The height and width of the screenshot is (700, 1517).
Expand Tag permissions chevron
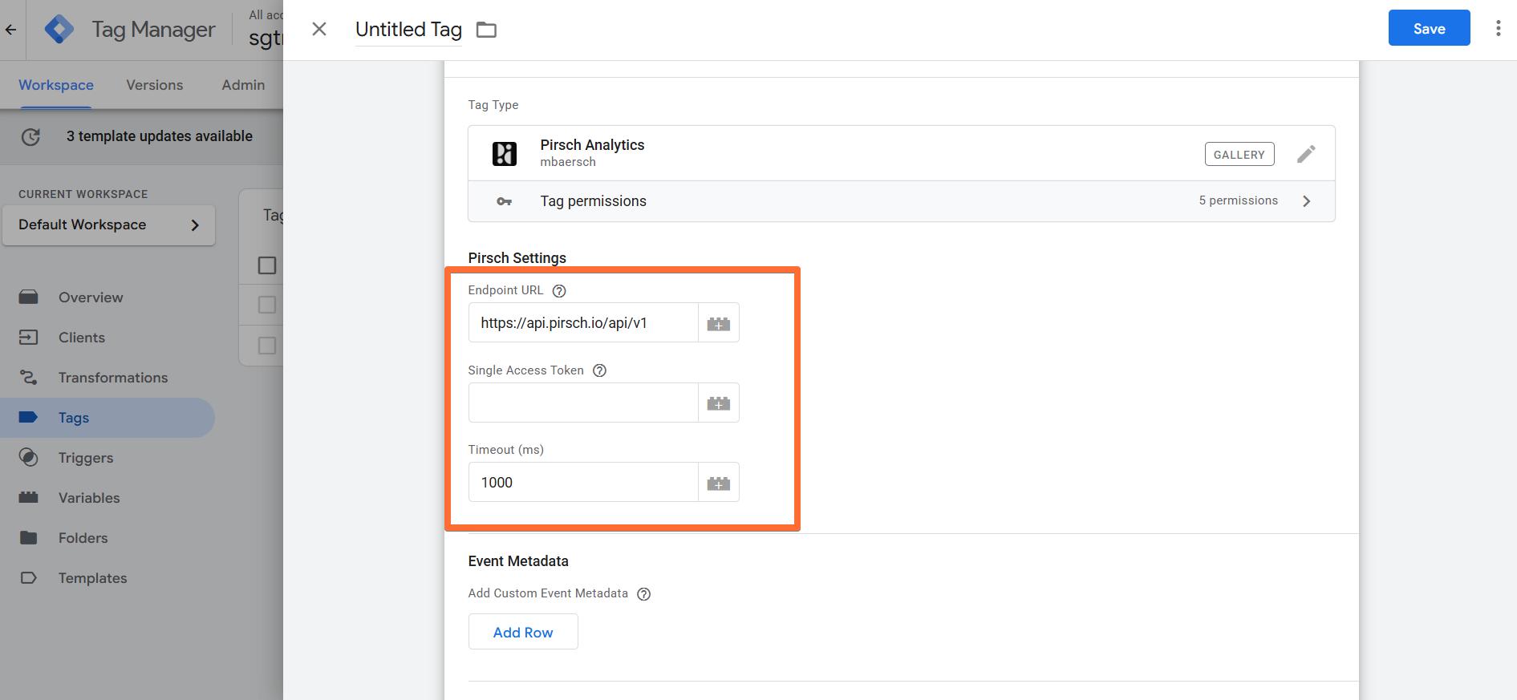(x=1306, y=201)
